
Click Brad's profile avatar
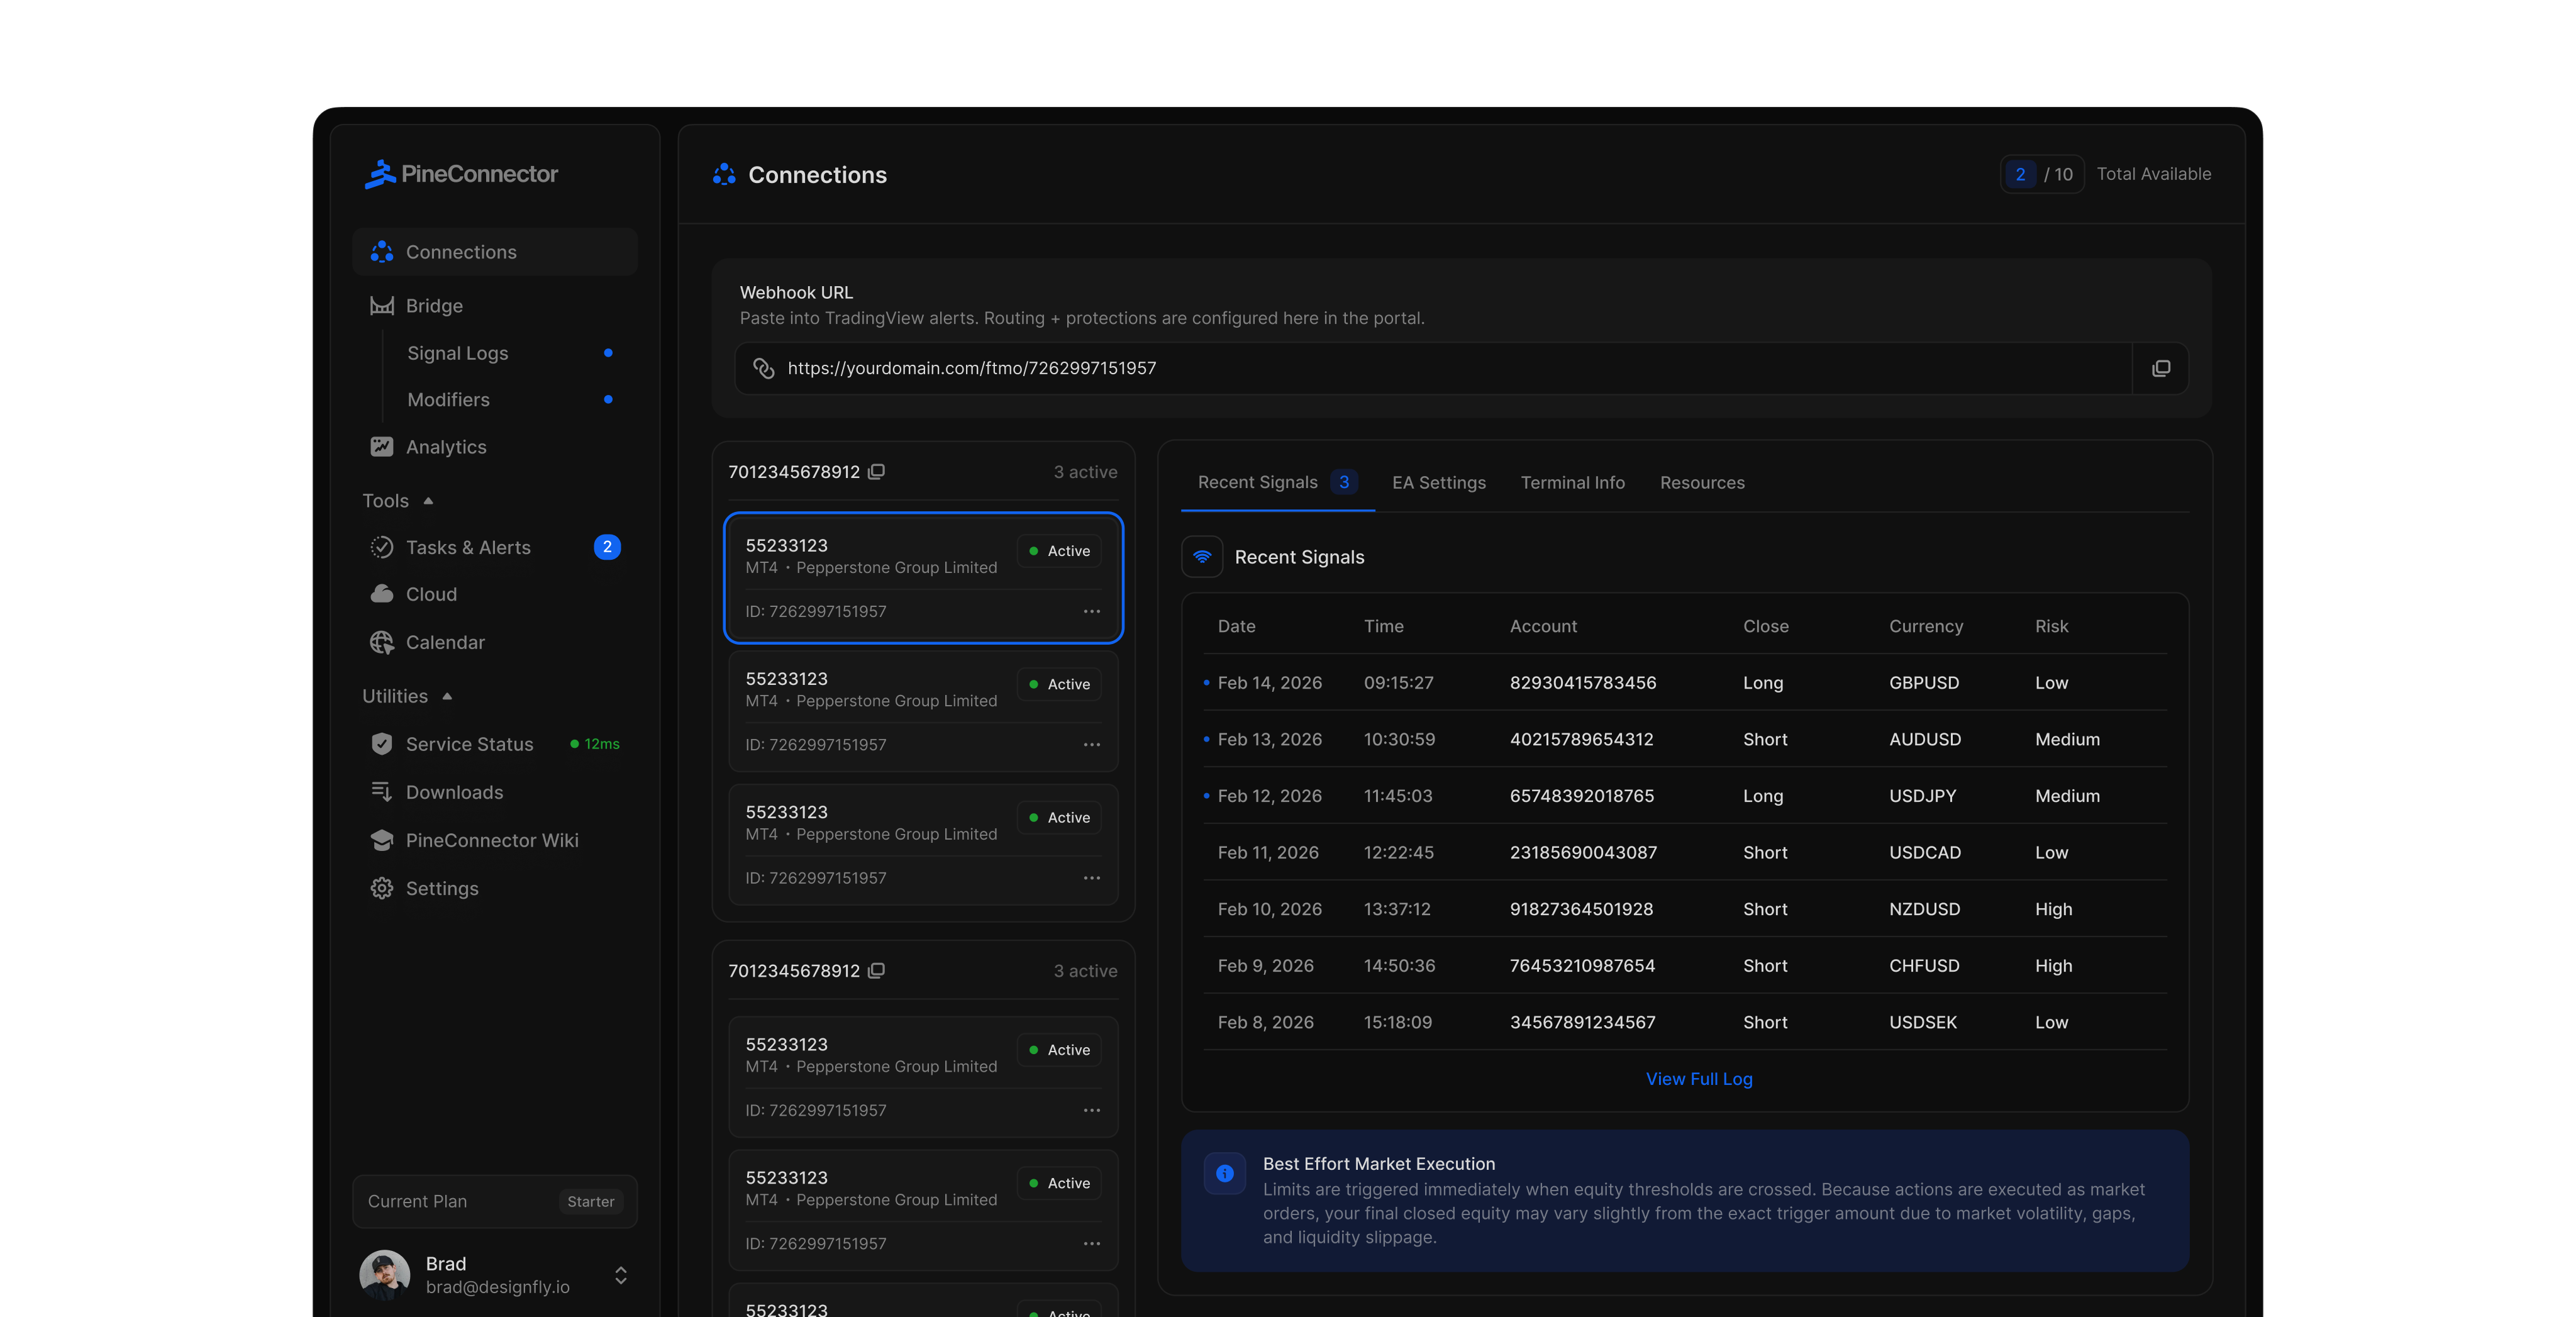coord(385,1275)
